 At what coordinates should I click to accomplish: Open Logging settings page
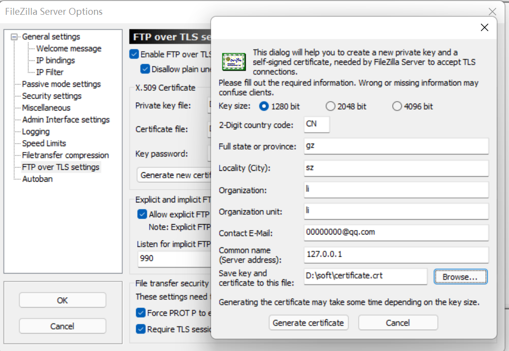(x=36, y=132)
